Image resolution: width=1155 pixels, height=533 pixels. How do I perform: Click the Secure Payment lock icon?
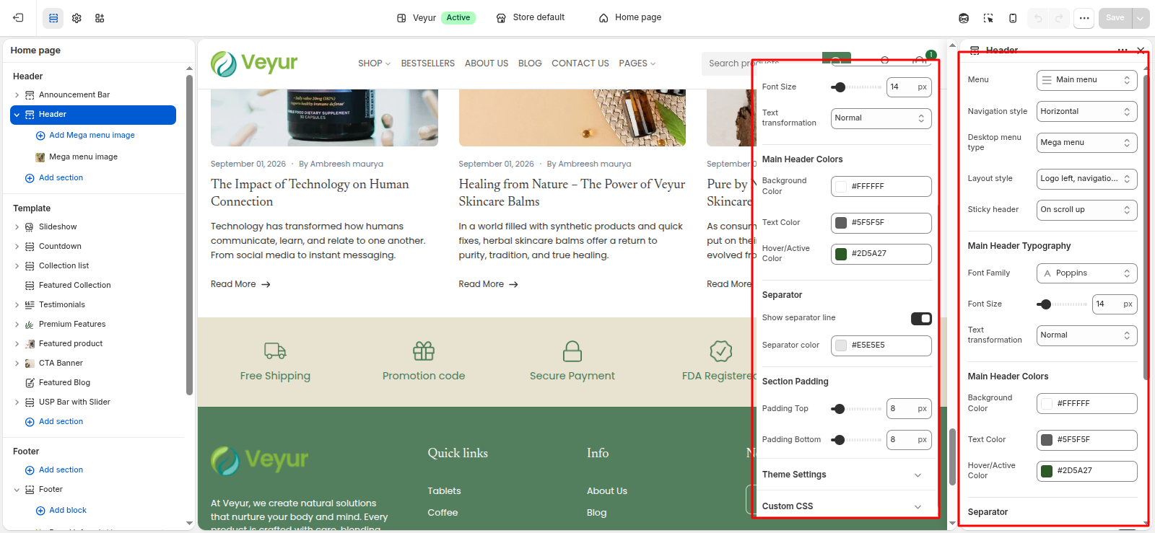[572, 351]
